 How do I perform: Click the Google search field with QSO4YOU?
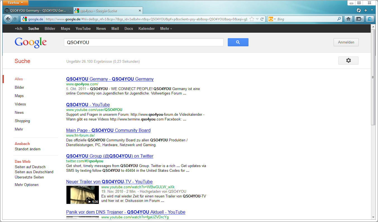click(x=144, y=42)
